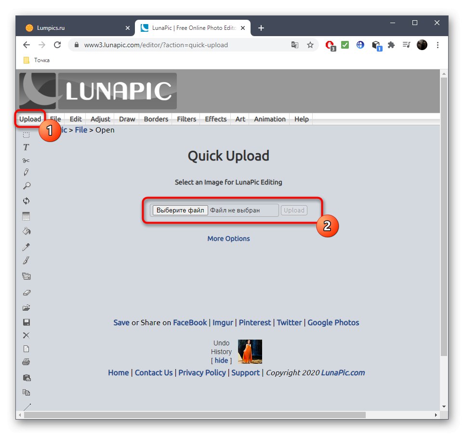Open the Contact Us link
464x435 pixels.
click(154, 372)
